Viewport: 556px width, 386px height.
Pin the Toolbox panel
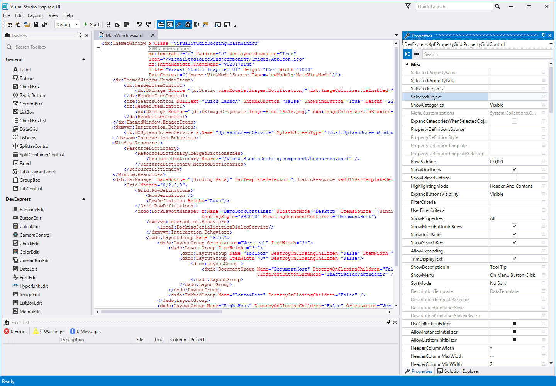pos(80,36)
